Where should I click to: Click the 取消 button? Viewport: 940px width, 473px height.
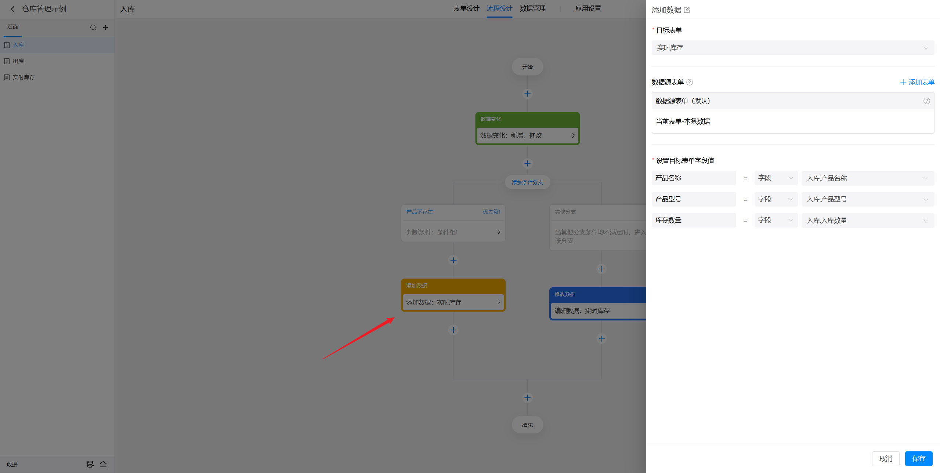pyautogui.click(x=885, y=459)
